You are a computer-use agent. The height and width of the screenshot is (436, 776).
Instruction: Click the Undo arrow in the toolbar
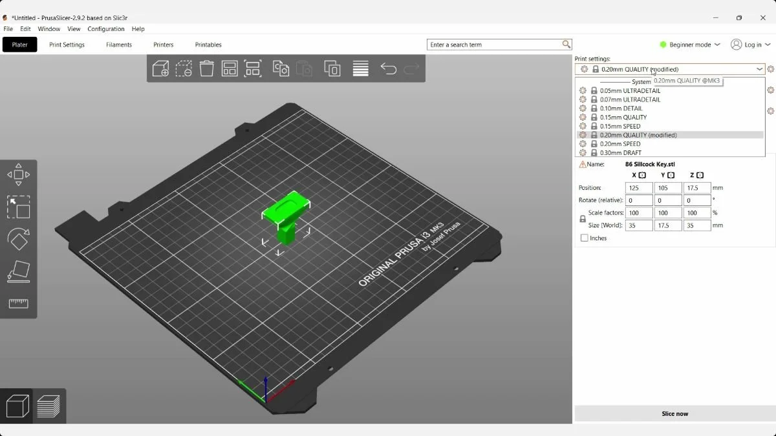(388, 68)
